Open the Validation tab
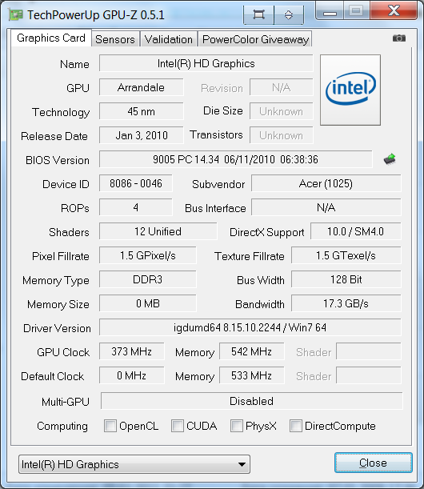The height and width of the screenshot is (489, 424). point(169,39)
